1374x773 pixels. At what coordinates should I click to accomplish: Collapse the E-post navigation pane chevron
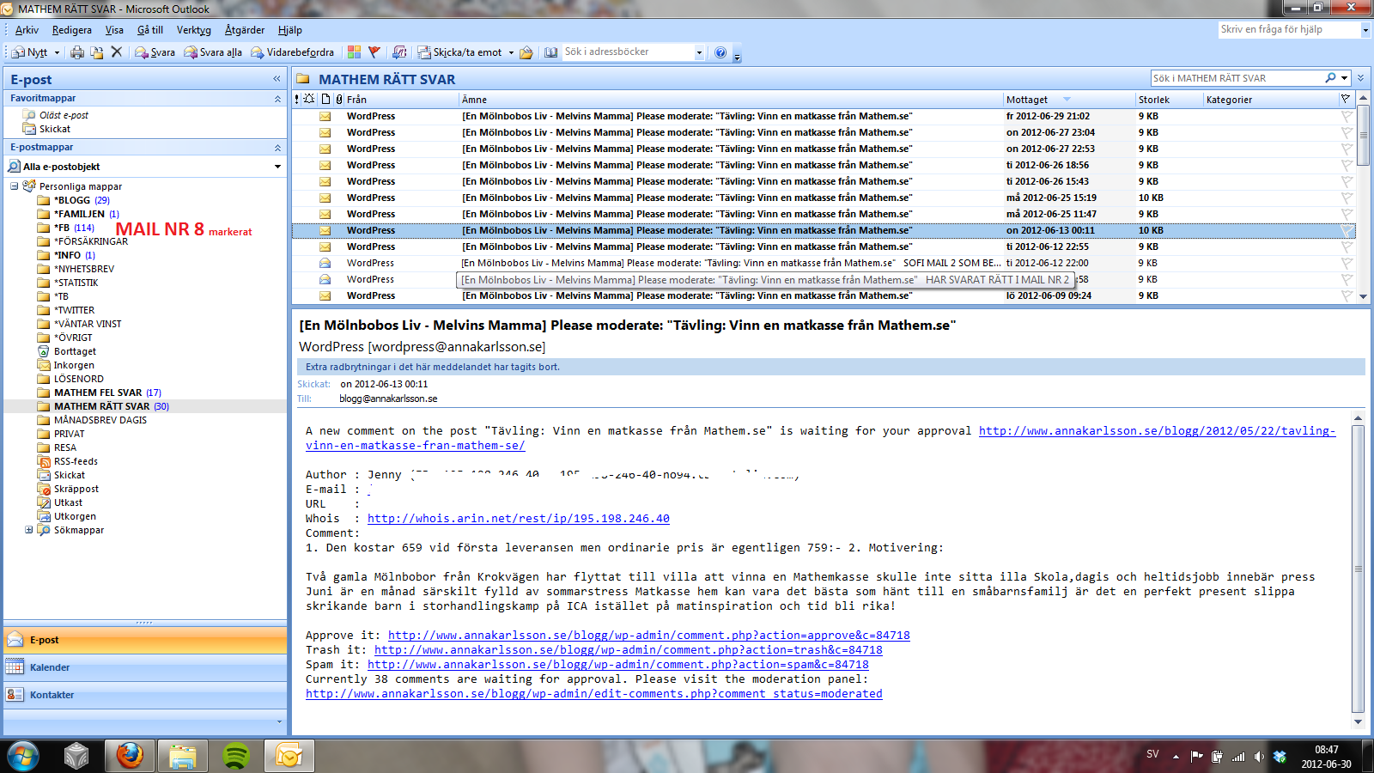click(x=277, y=79)
